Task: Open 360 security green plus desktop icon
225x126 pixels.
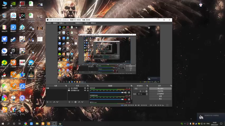Action: (x=4, y=64)
